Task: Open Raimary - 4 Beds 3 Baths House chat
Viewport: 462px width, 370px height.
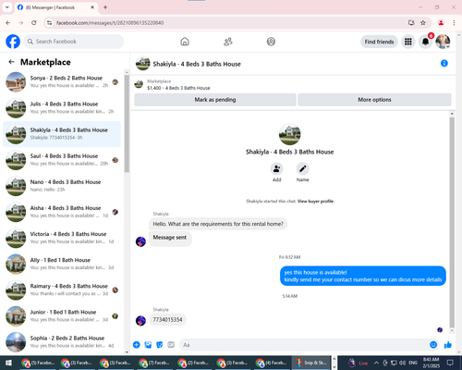Action: pos(62,290)
